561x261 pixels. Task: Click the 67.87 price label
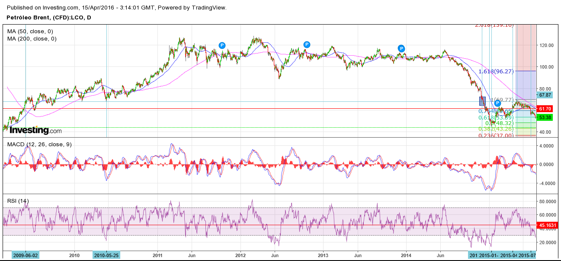[x=544, y=94]
